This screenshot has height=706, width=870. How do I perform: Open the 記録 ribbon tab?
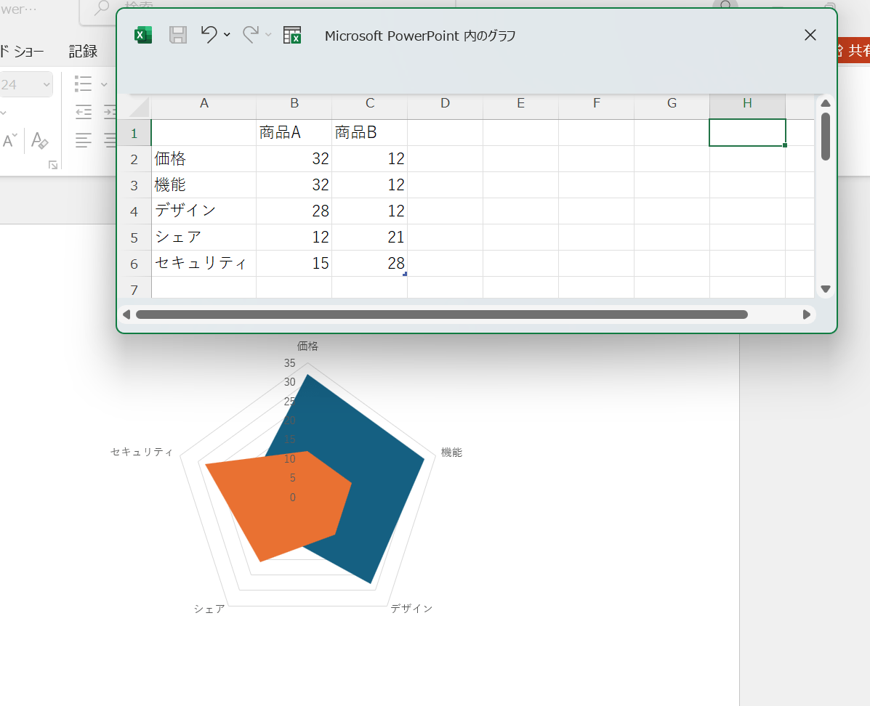[83, 51]
